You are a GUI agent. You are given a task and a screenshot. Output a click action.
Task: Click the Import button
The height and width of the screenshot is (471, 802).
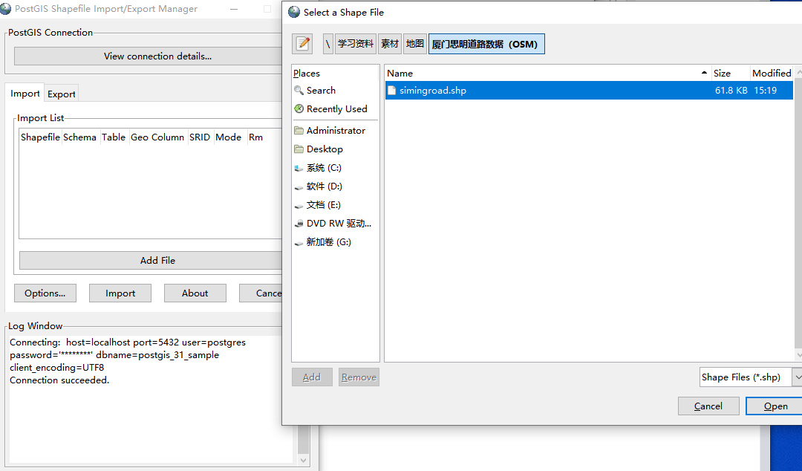point(120,293)
